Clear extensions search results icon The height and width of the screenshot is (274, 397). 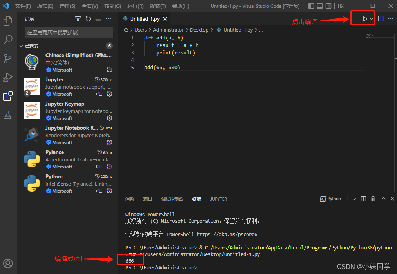pos(98,19)
